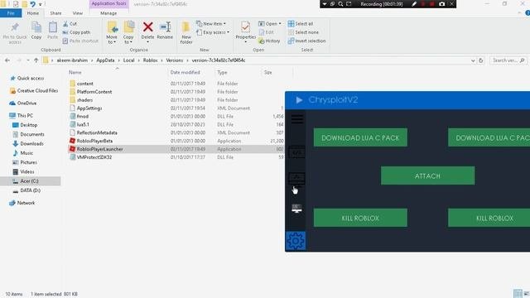The width and height of the screenshot is (530, 298).
Task: Open the File menu tab
Action: tap(11, 13)
